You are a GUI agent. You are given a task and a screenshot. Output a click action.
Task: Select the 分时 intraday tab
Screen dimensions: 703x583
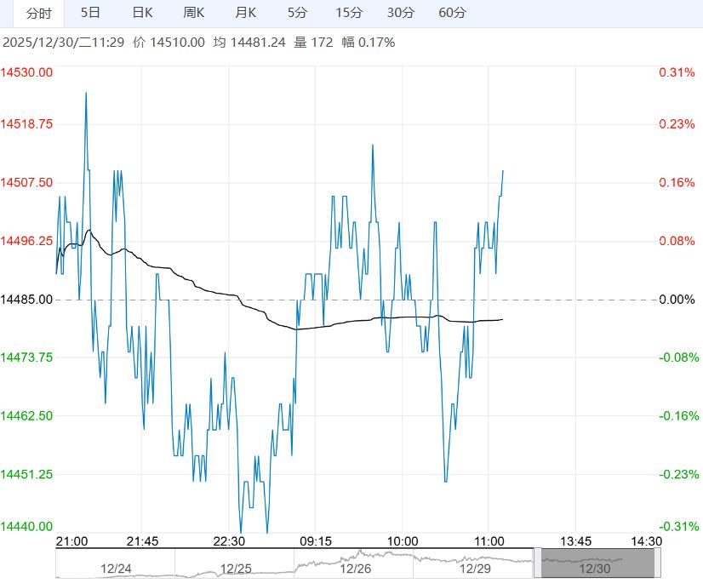pyautogui.click(x=38, y=13)
